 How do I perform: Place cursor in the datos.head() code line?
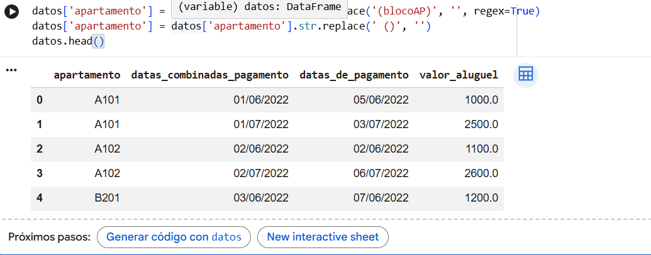[x=68, y=41]
